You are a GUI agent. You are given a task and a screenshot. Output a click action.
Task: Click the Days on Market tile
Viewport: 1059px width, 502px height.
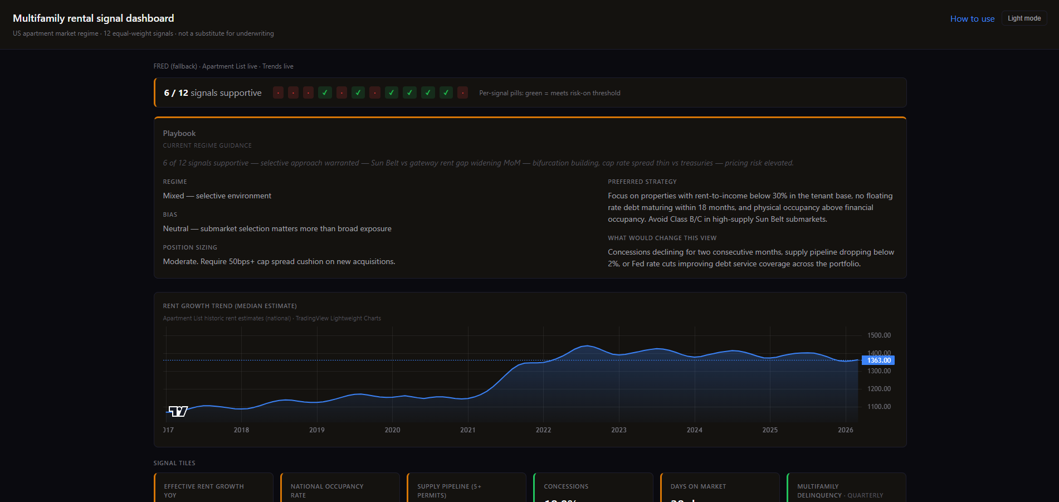(719, 490)
